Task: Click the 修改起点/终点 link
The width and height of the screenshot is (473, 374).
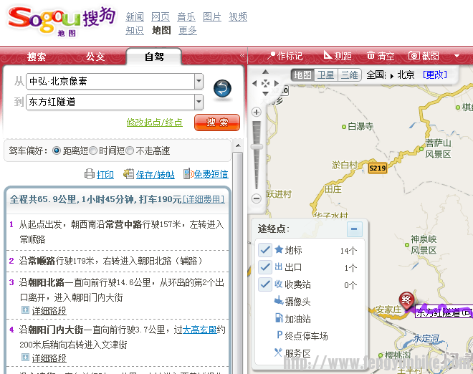Action: click(155, 122)
